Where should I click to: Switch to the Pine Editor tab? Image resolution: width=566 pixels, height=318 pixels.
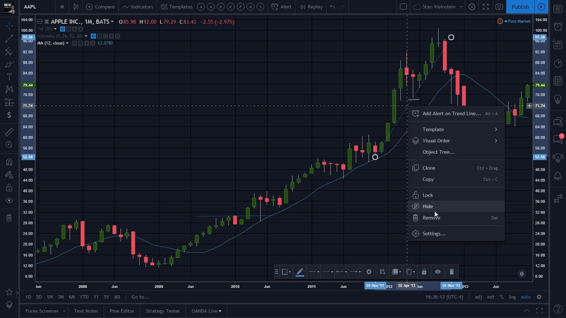(x=122, y=311)
